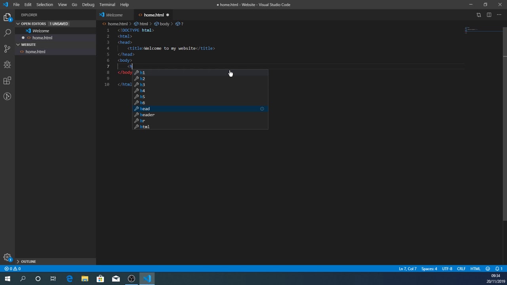This screenshot has height=285, width=507.
Task: Open the Debug view icon
Action: click(7, 65)
